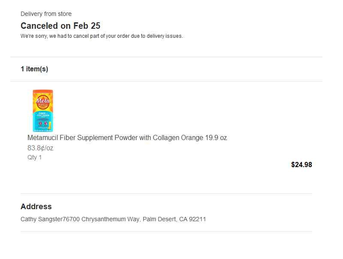This screenshot has width=343, height=259.
Task: Click the Metamucil product thumbnail image
Action: tap(42, 110)
